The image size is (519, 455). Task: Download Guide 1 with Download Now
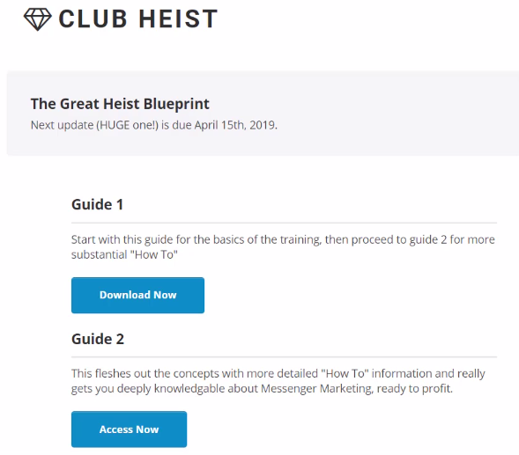tap(137, 296)
